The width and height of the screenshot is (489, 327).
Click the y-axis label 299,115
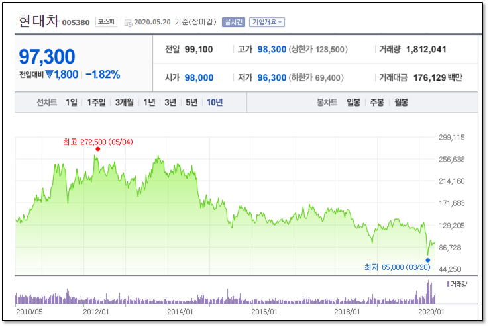(x=452, y=137)
